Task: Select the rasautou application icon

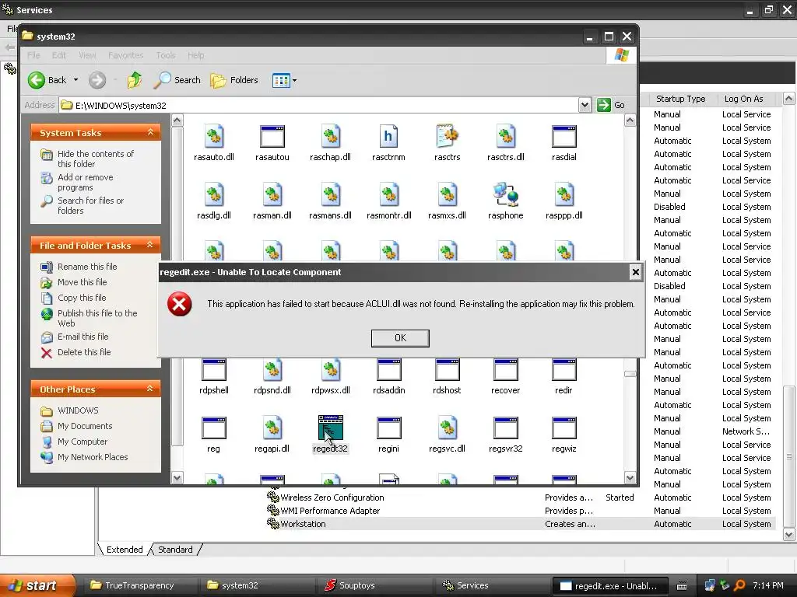Action: pos(272,137)
